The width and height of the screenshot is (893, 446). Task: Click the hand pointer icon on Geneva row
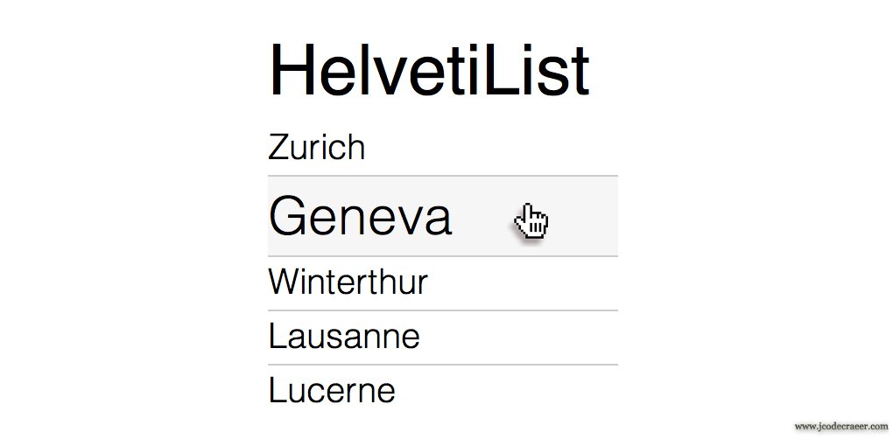(x=531, y=221)
